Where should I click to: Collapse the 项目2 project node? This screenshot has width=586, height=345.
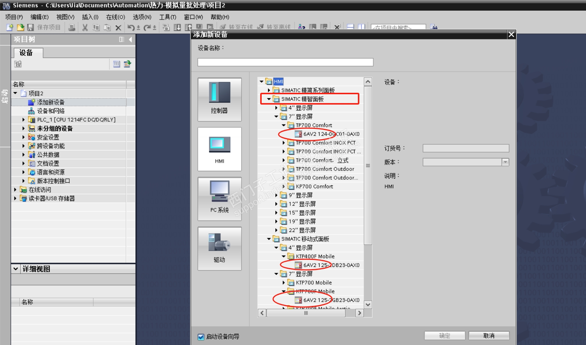15,93
